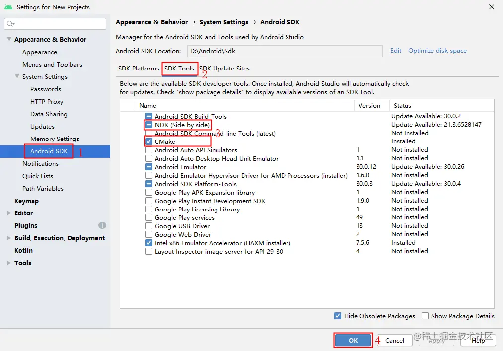
Task: Click Edit link for SDK location
Action: (396, 50)
